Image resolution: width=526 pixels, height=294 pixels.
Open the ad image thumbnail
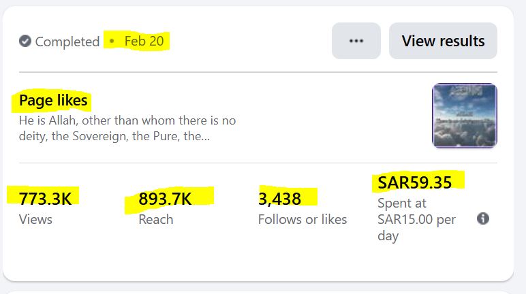[x=464, y=116]
